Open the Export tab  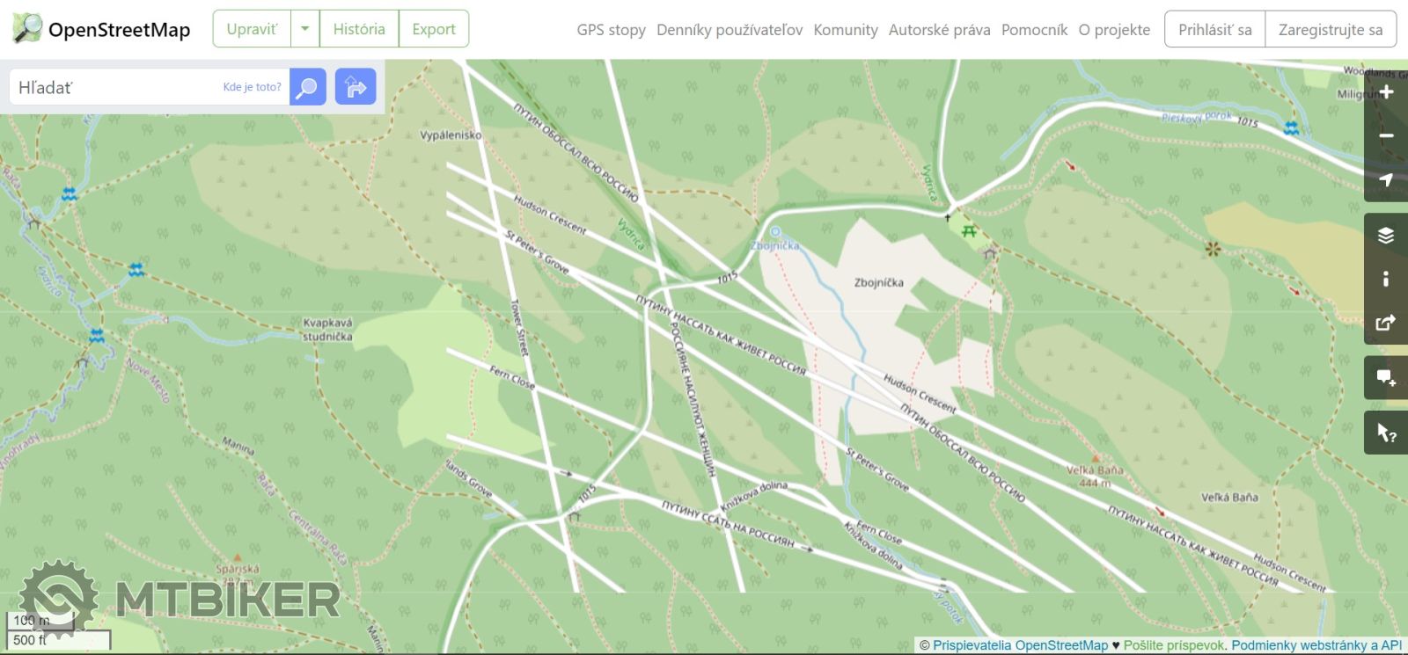point(434,29)
